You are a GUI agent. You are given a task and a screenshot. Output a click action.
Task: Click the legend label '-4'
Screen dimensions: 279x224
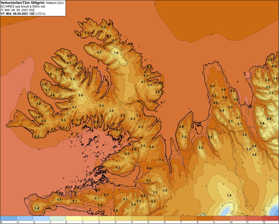(1, 222)
